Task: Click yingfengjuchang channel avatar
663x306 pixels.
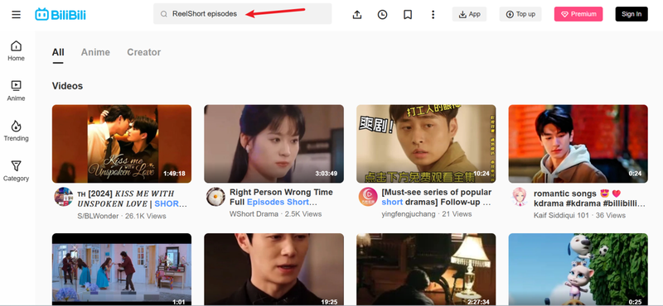Action: [368, 197]
